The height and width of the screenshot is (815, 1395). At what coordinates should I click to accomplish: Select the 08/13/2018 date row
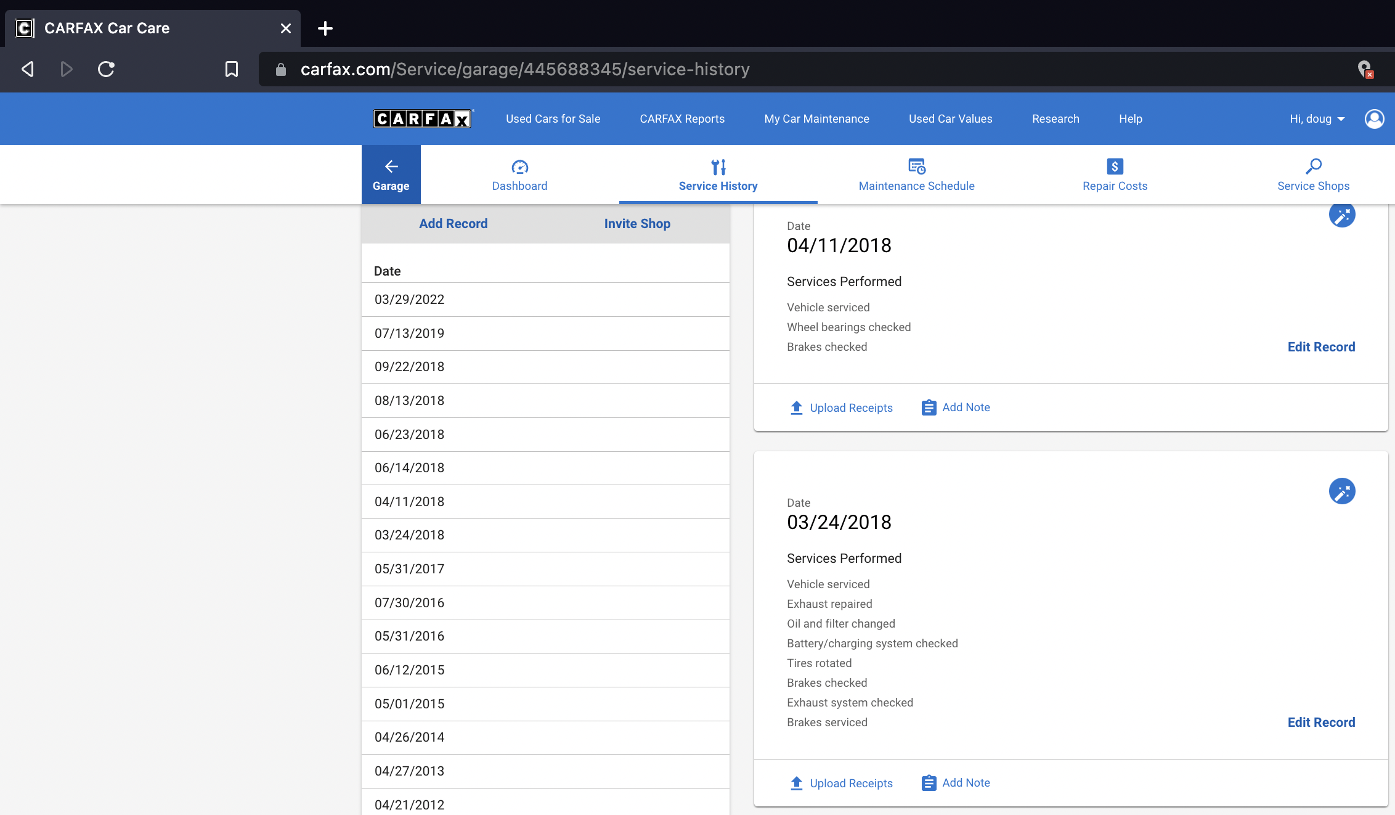[x=545, y=401]
